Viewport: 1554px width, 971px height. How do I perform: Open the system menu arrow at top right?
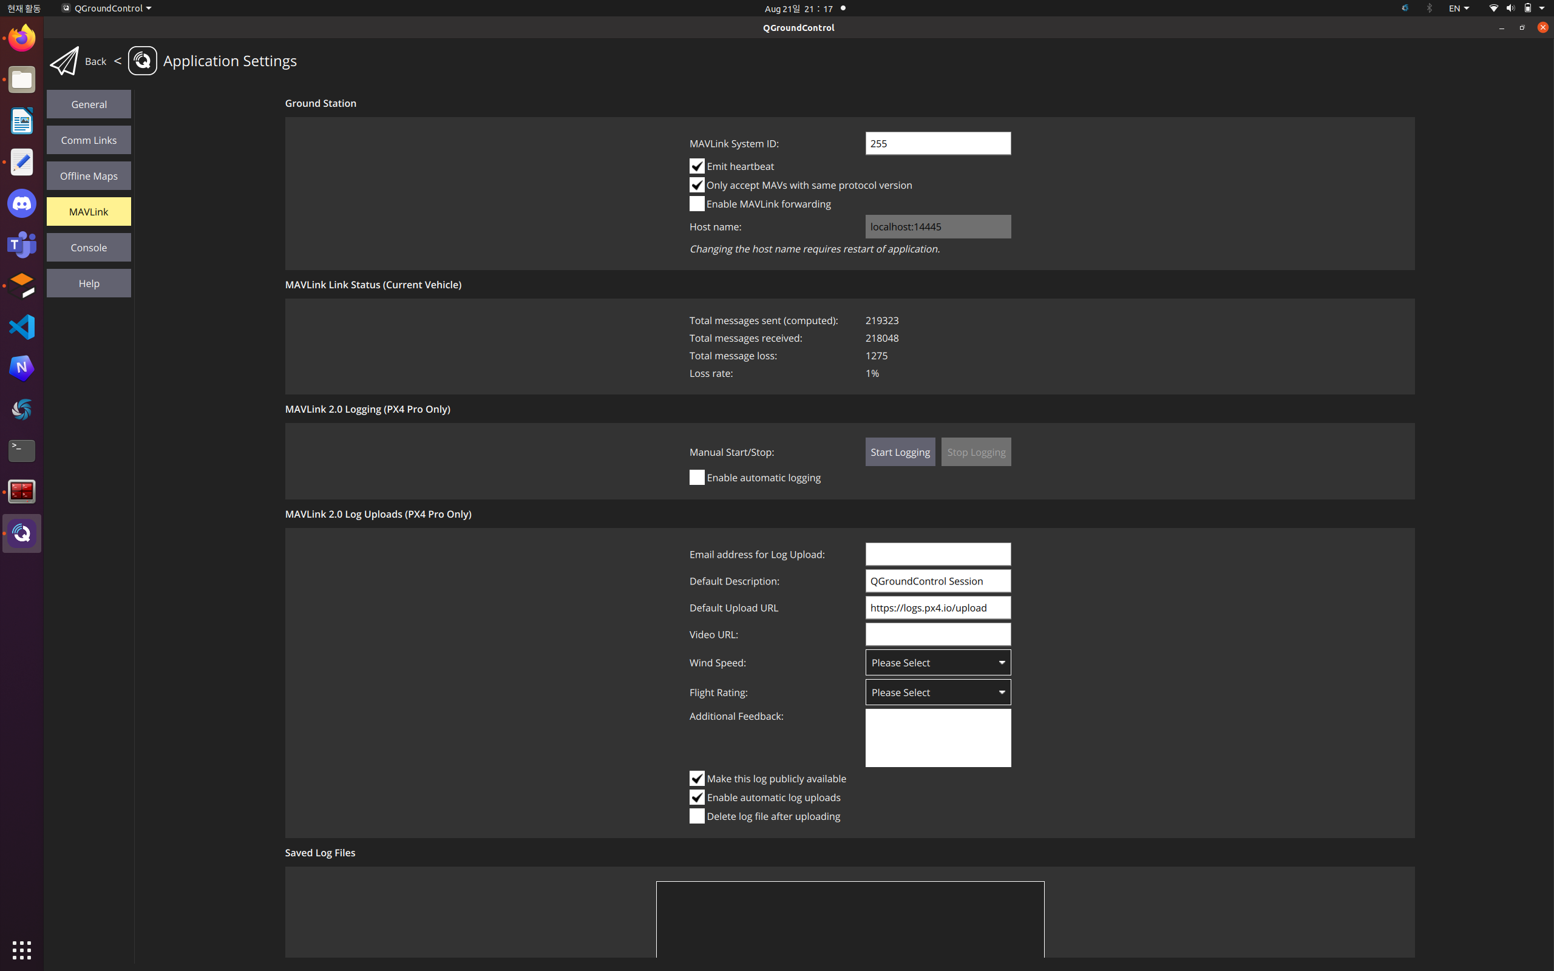click(1542, 8)
